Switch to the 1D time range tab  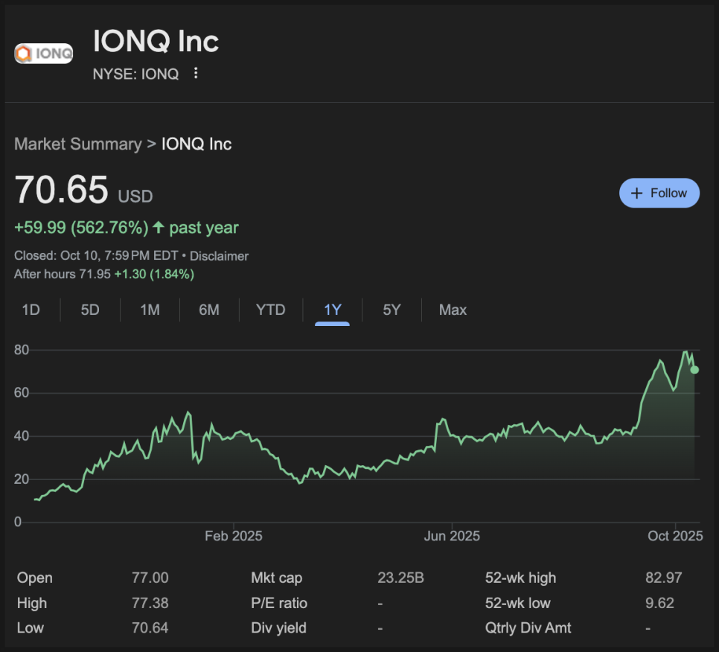[31, 310]
